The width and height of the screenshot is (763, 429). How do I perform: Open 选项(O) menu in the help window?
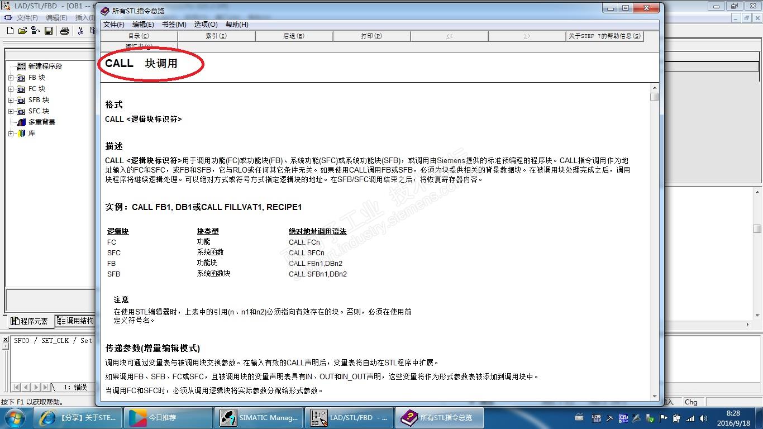coord(206,25)
